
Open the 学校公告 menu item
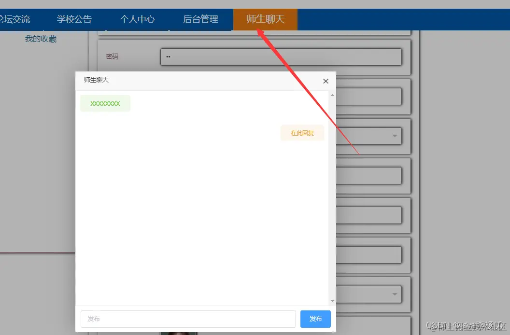pos(74,19)
